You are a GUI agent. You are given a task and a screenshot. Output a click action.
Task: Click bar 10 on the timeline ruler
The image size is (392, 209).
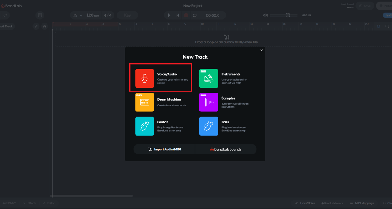click(202, 24)
